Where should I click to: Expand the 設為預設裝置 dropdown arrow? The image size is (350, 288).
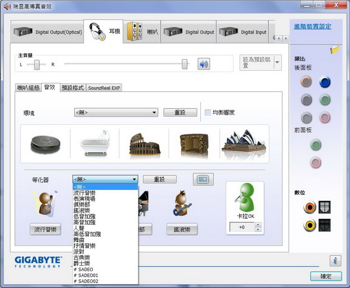click(x=277, y=62)
